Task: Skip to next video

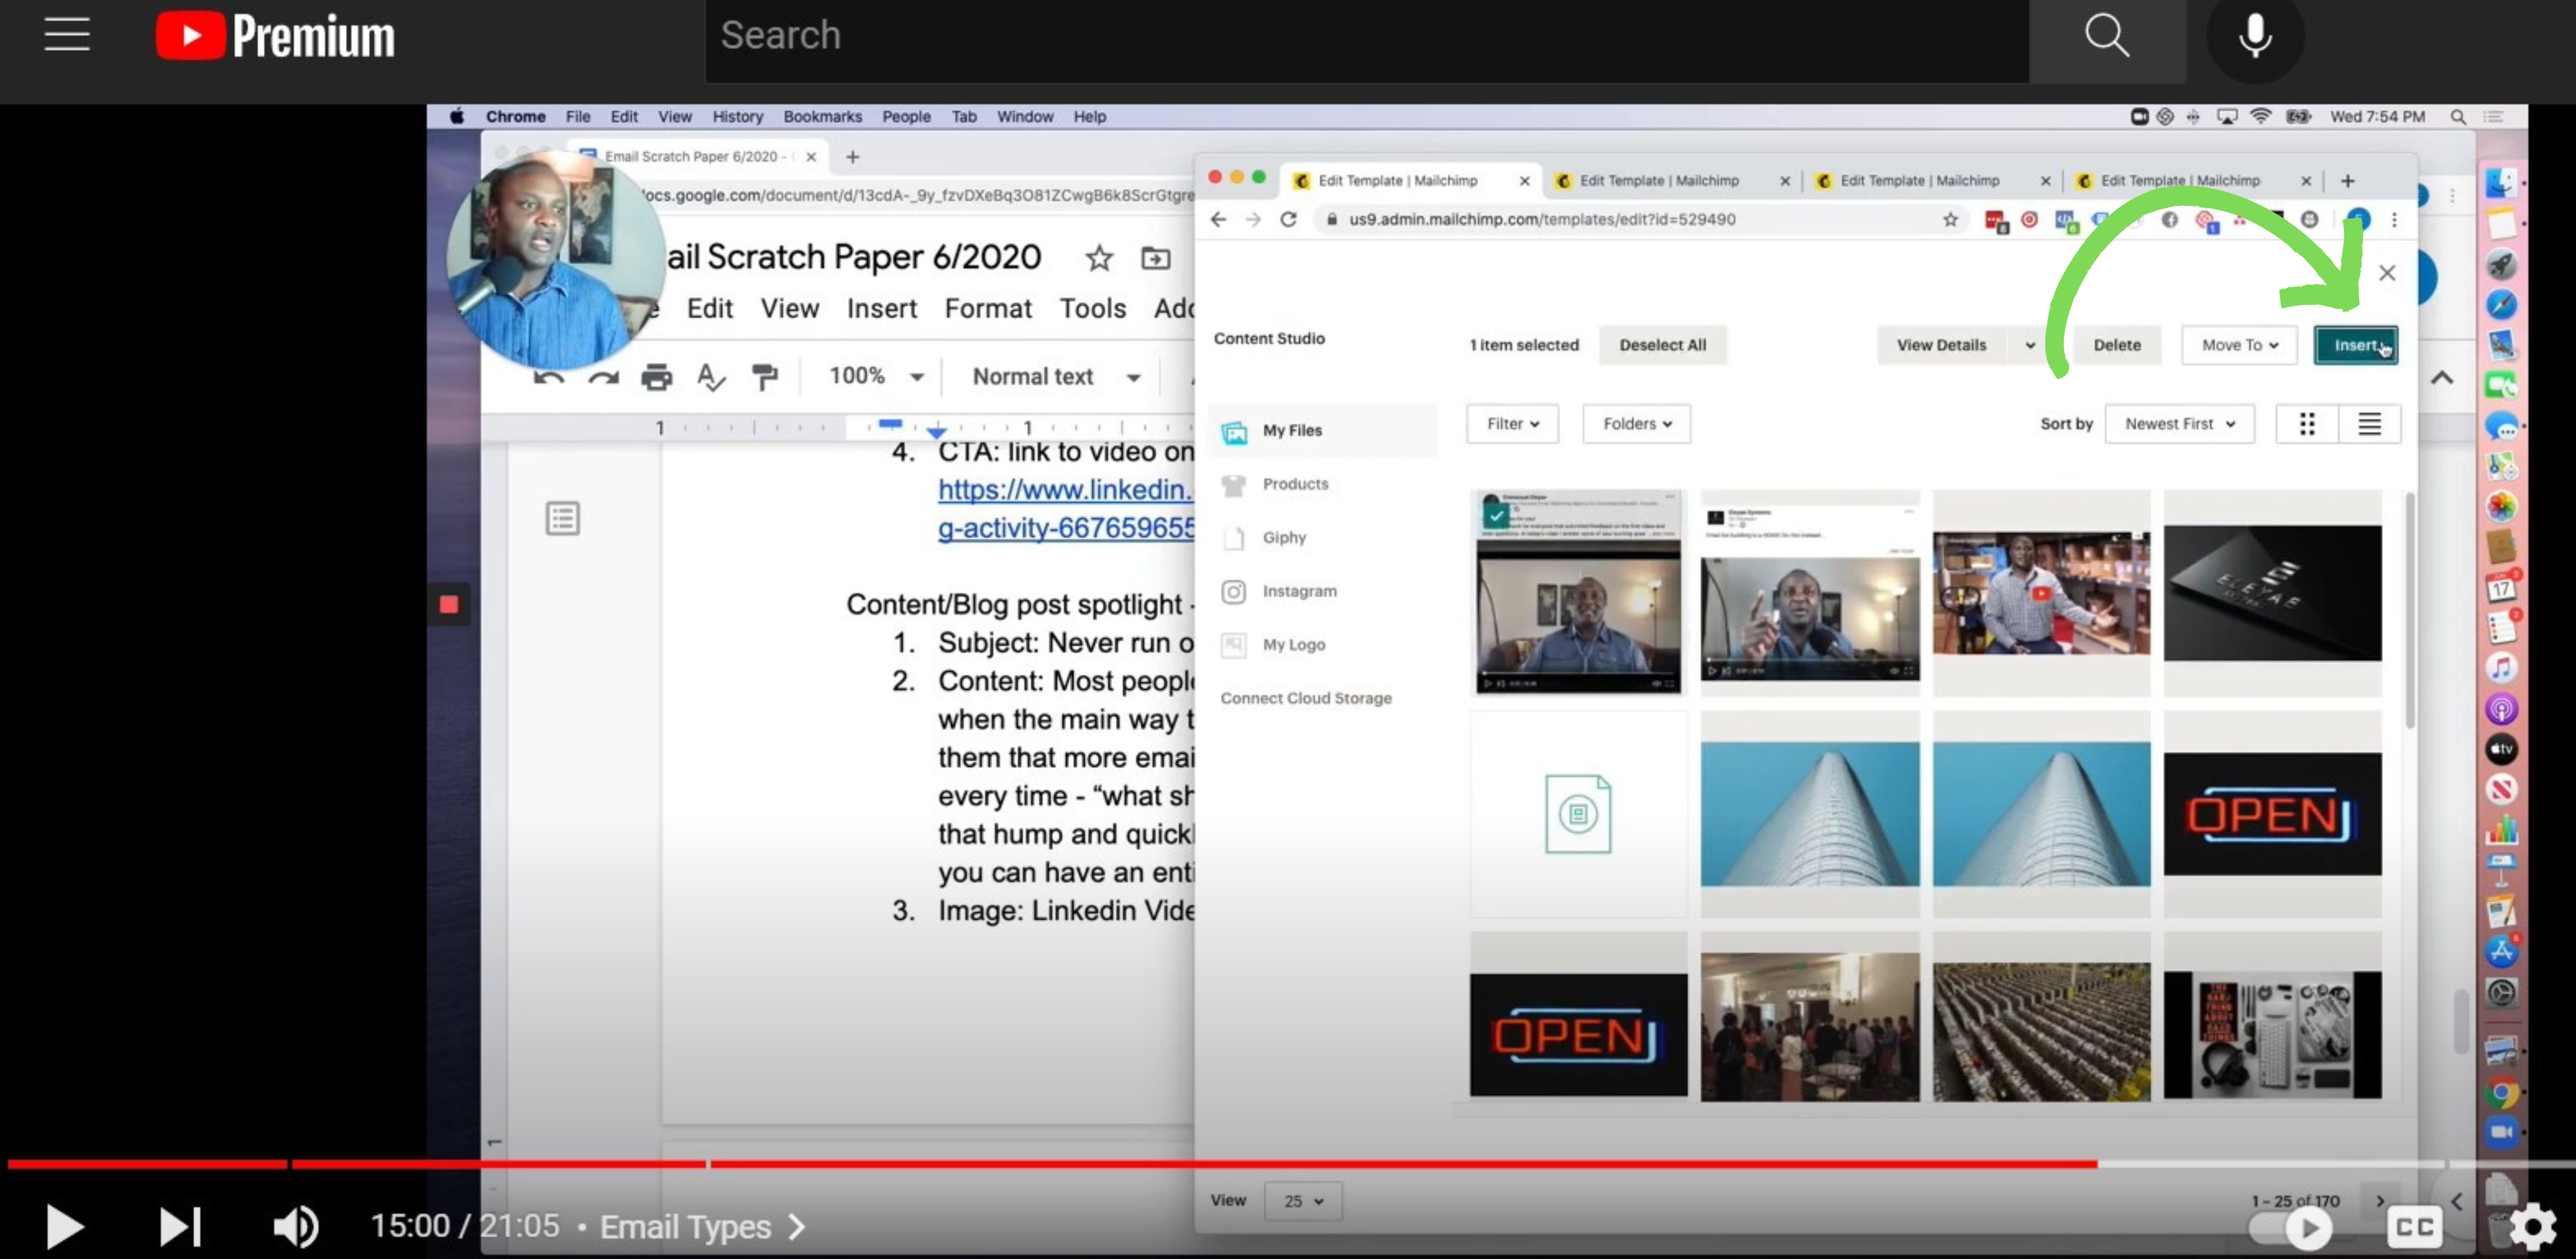Action: [181, 1226]
